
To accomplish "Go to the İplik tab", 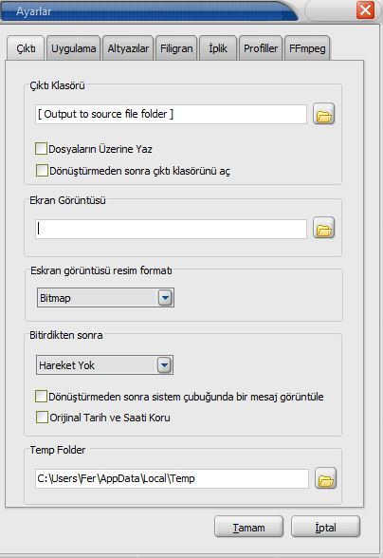I will tap(218, 48).
